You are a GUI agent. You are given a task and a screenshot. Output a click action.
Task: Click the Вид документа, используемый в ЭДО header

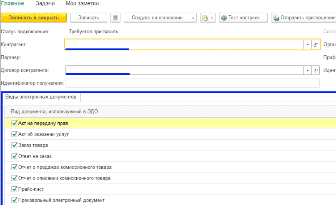[55, 111]
